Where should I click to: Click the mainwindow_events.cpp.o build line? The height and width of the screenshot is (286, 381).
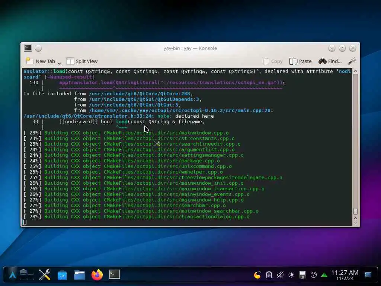point(136,194)
